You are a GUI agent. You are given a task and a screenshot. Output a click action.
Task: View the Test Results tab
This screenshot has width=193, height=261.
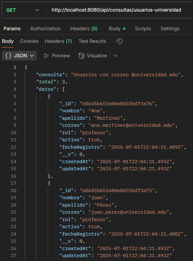pos(92,41)
